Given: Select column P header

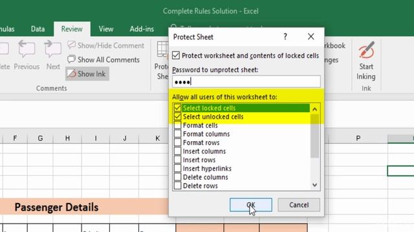Looking at the screenshot, I should 358,138.
